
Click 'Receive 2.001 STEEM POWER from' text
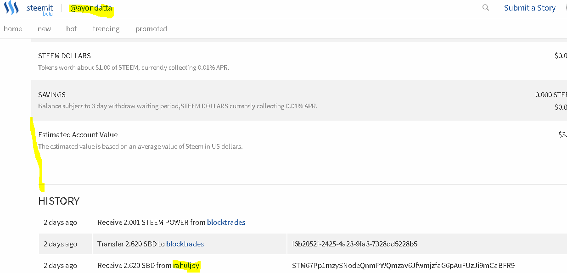click(x=152, y=223)
